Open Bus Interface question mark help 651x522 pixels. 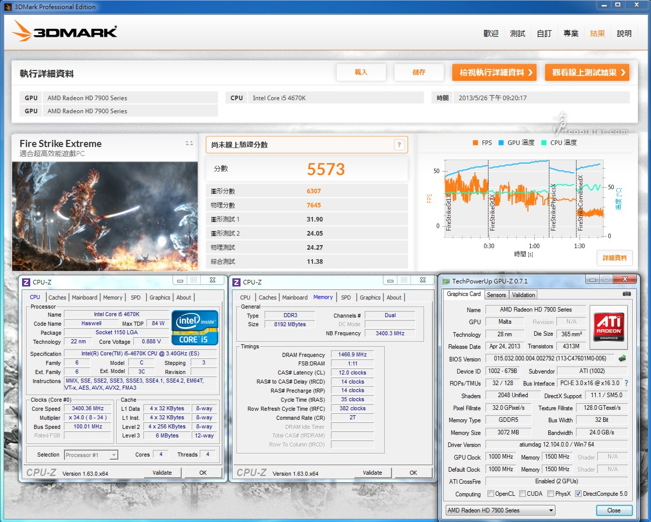[626, 383]
